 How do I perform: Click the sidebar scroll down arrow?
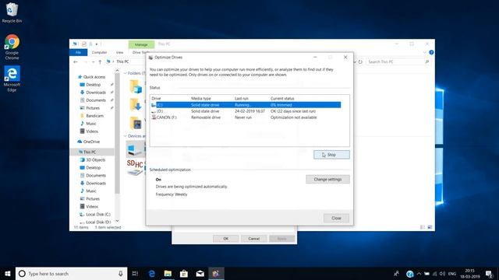[117, 221]
